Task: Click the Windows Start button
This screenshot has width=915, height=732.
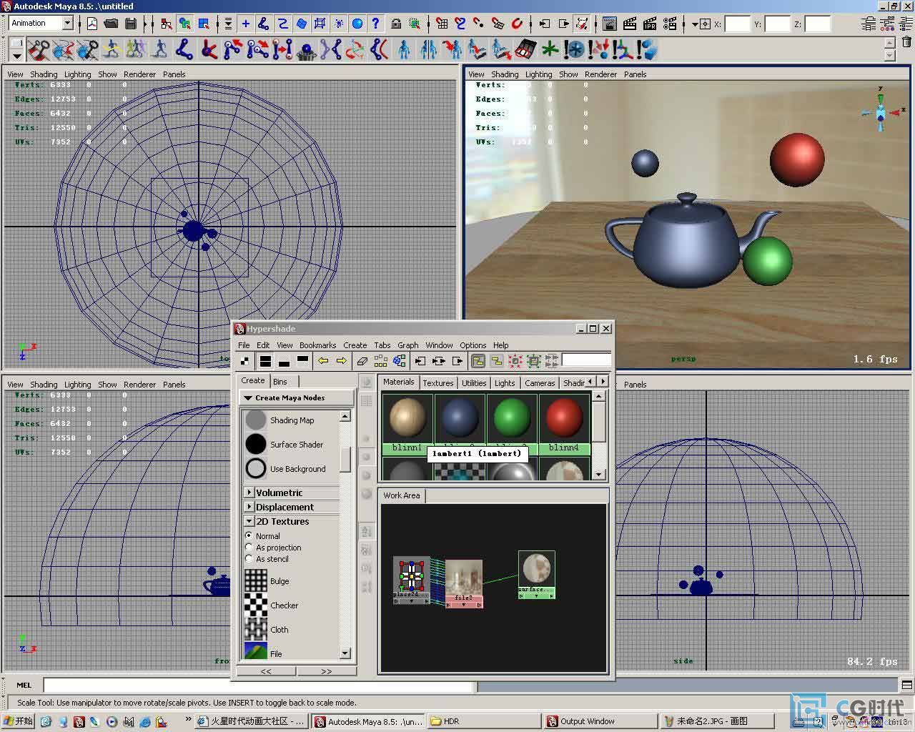Action: coord(18,721)
